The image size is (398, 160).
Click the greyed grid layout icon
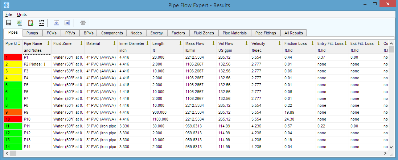pos(83,23)
